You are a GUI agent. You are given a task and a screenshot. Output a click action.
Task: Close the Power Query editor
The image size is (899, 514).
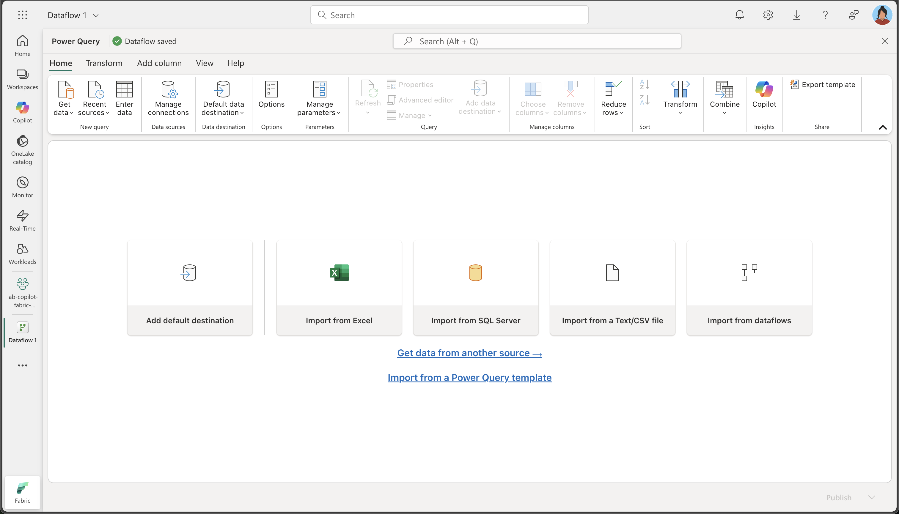(884, 41)
